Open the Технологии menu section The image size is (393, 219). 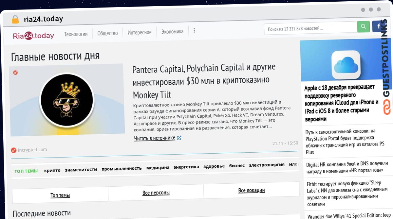[x=76, y=33]
